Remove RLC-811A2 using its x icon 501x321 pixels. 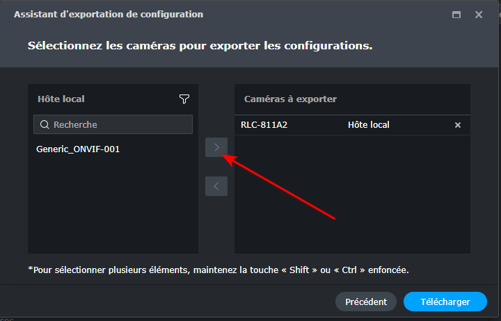coord(458,125)
